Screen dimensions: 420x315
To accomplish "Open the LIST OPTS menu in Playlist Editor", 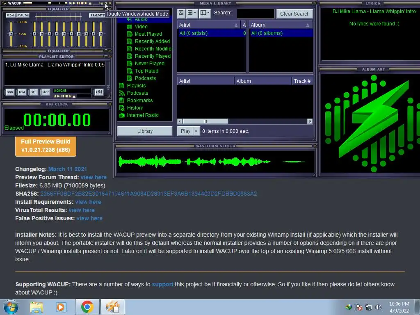I will click(x=99, y=92).
